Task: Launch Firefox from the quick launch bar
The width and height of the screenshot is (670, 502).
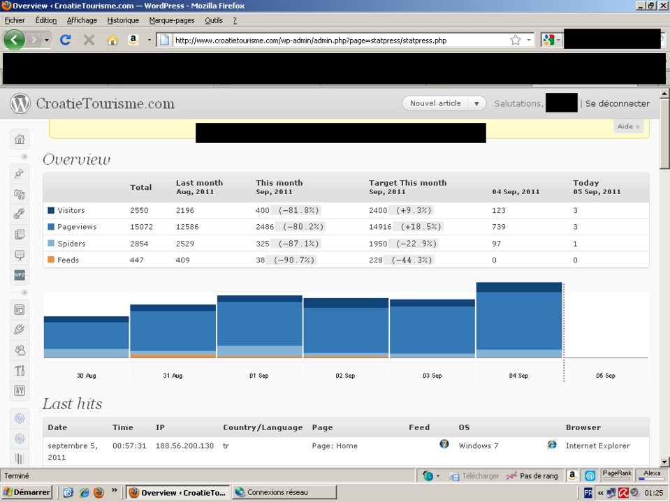Action: pyautogui.click(x=99, y=493)
